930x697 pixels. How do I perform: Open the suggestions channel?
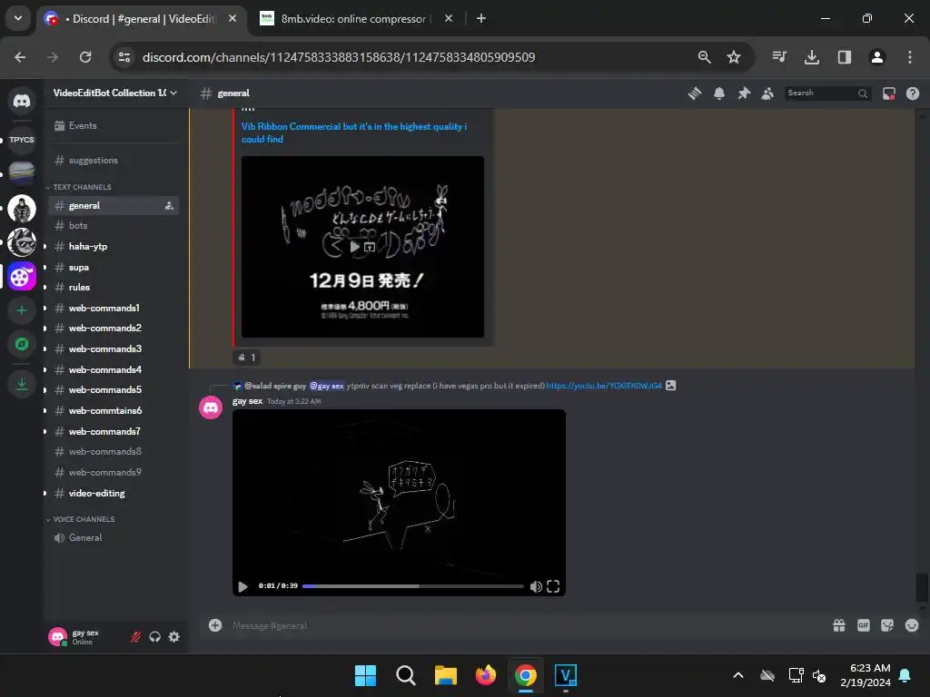pyautogui.click(x=114, y=161)
